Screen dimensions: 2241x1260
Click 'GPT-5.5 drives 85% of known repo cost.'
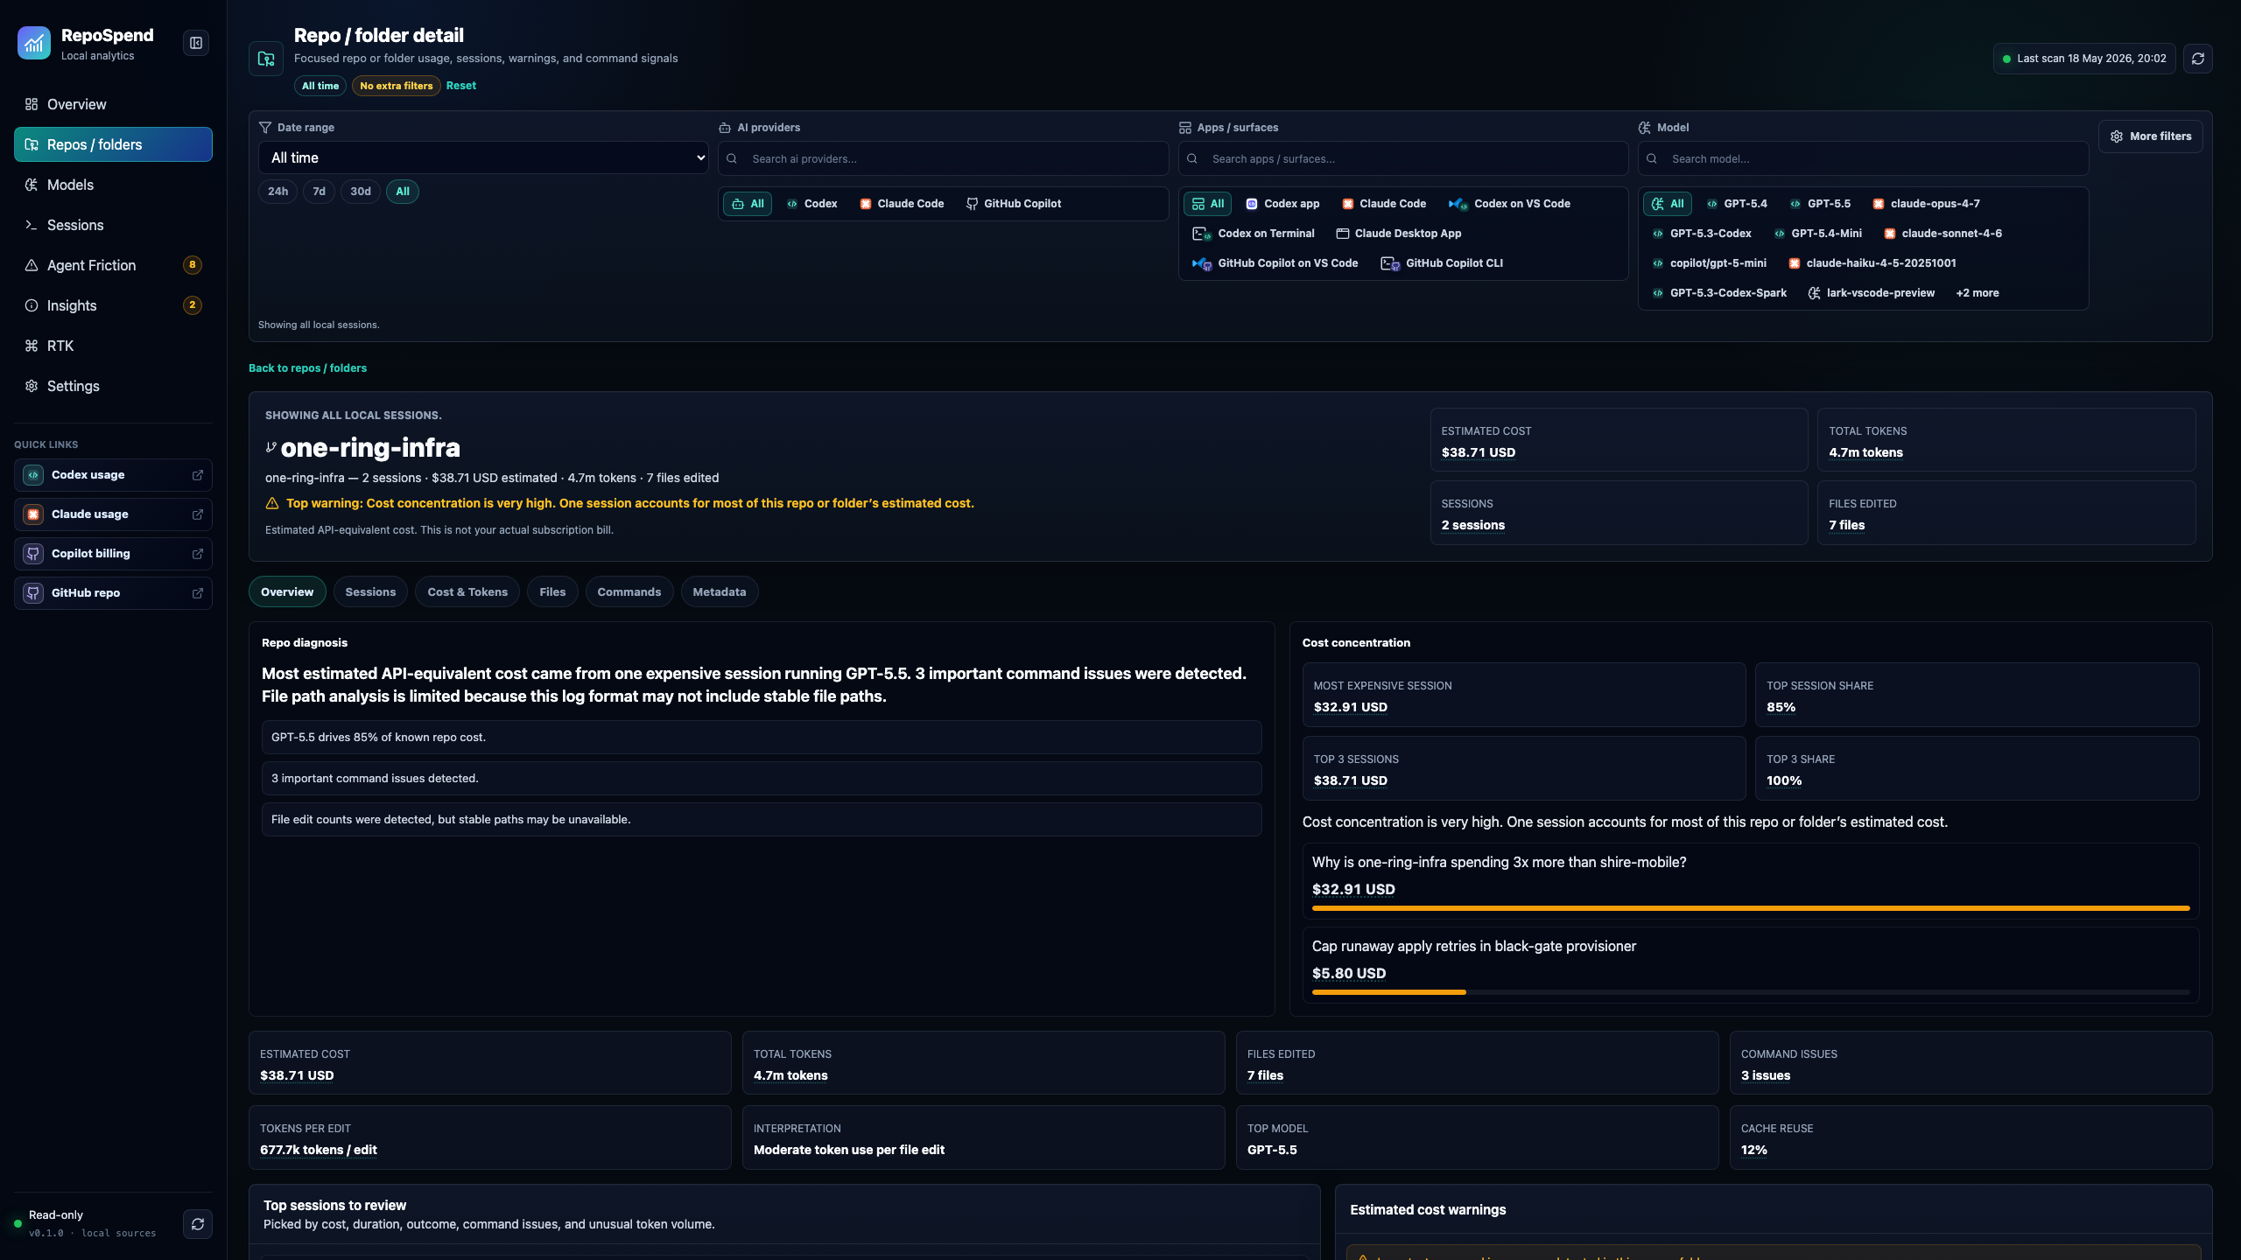coord(762,738)
